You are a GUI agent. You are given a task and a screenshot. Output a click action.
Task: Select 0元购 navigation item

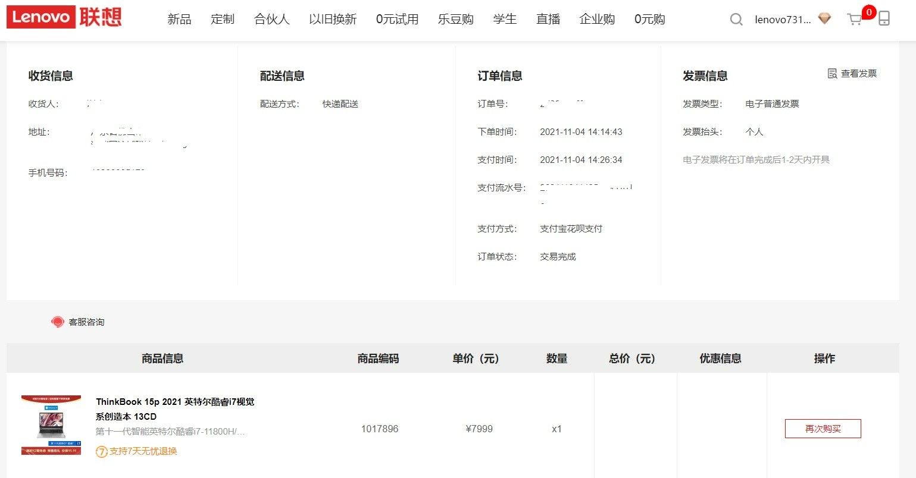click(650, 19)
